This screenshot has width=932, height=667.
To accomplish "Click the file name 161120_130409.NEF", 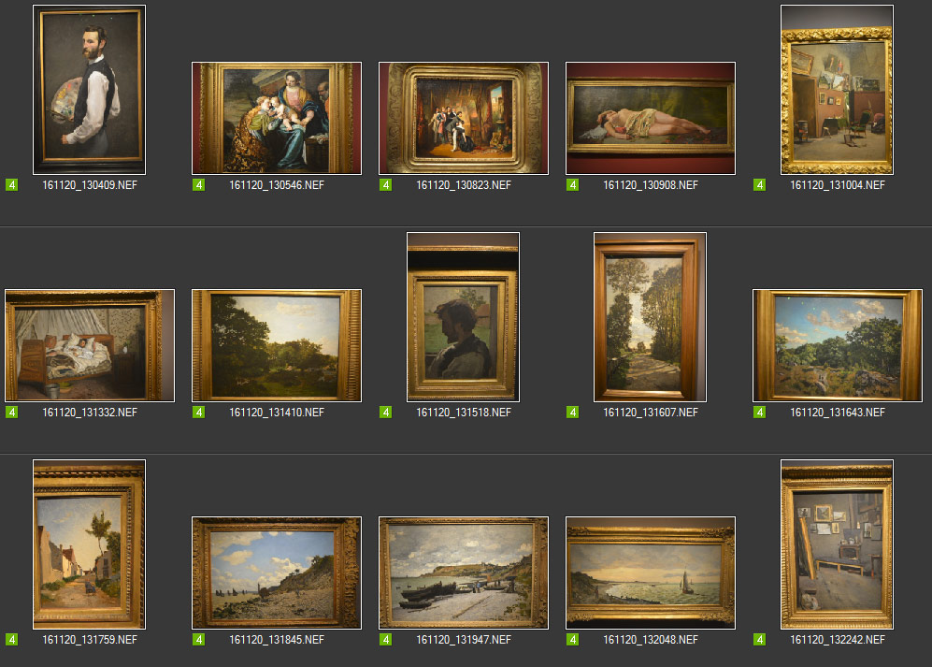I will (90, 185).
